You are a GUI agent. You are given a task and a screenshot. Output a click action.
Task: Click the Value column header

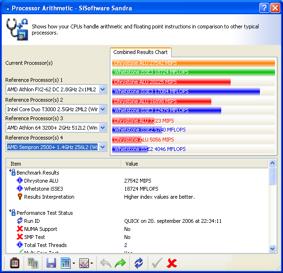[x=194, y=164]
